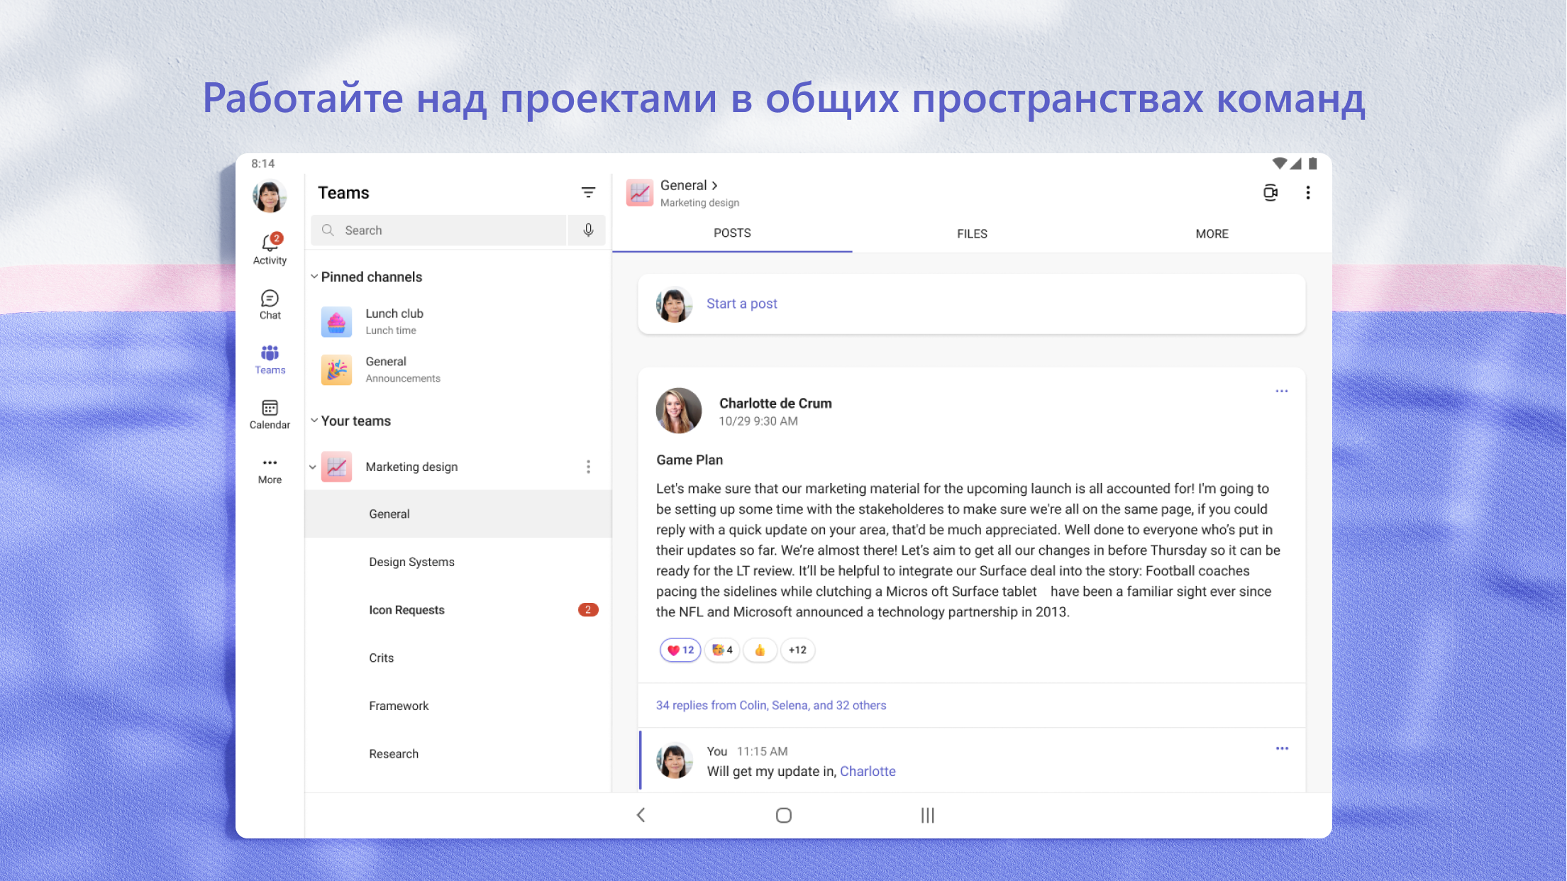View the 34 replies from Colin, Selena
This screenshot has width=1567, height=881.
click(771, 705)
